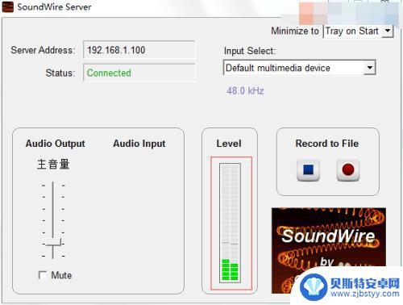Screen dimensions: 403x305
Task: Enable the Mute checkbox
Action: pyautogui.click(x=43, y=275)
